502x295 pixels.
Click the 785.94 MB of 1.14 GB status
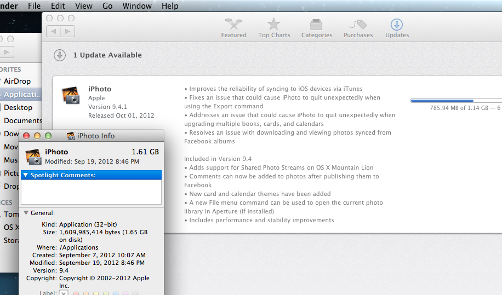(465, 108)
